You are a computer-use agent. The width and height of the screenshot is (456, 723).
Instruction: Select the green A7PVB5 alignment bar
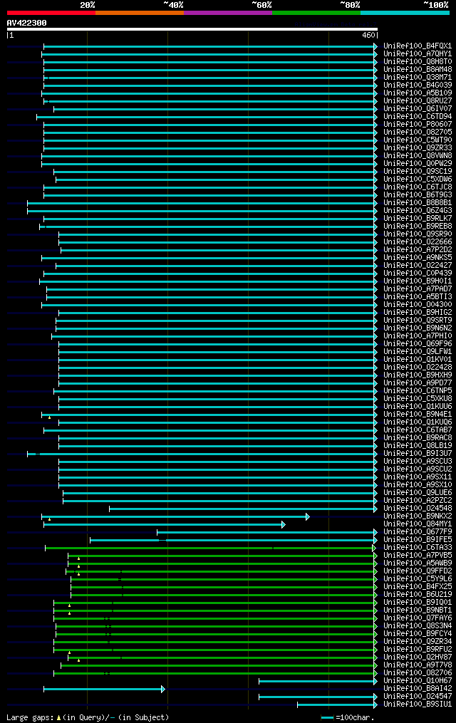(223, 556)
